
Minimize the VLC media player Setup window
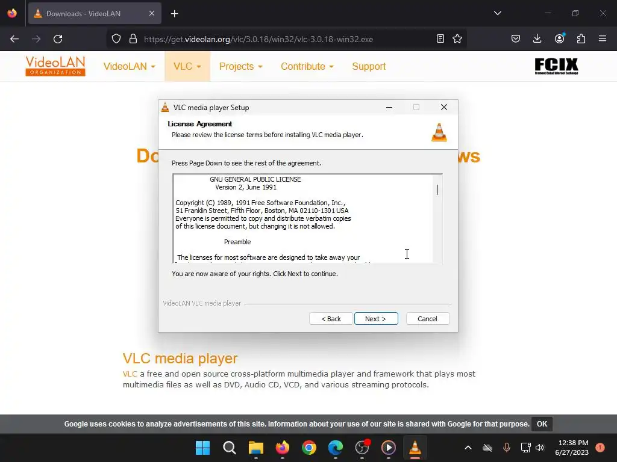coord(389,107)
